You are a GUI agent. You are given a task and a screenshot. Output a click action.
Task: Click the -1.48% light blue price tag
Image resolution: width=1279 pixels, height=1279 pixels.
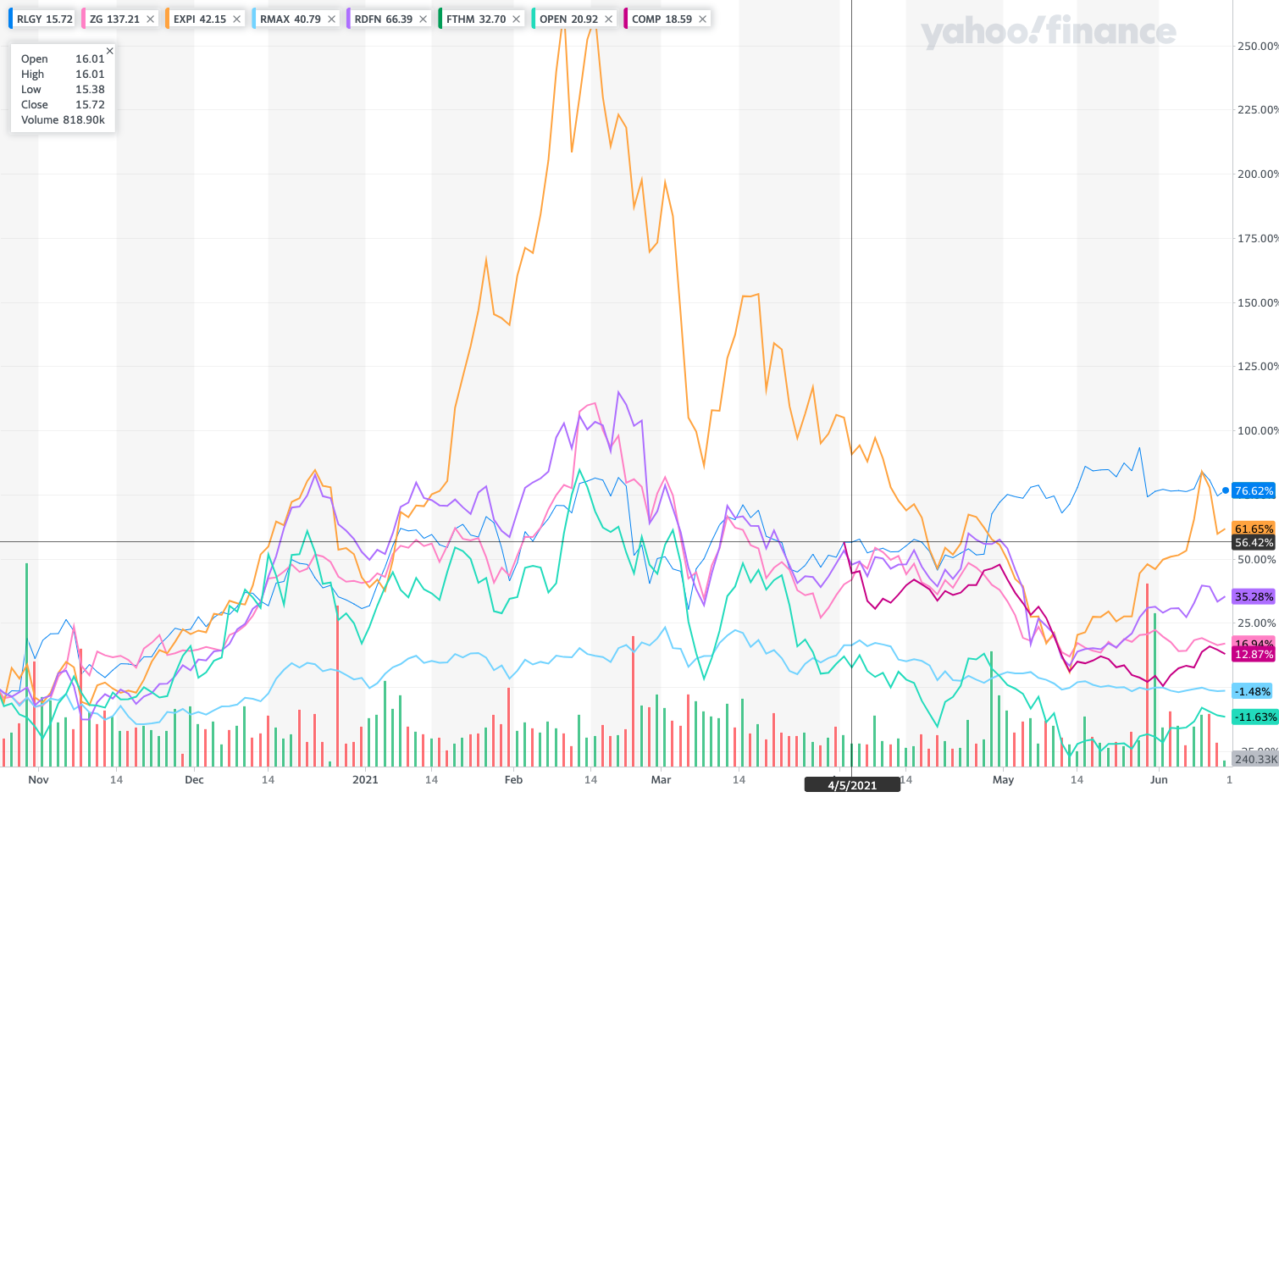tap(1252, 691)
